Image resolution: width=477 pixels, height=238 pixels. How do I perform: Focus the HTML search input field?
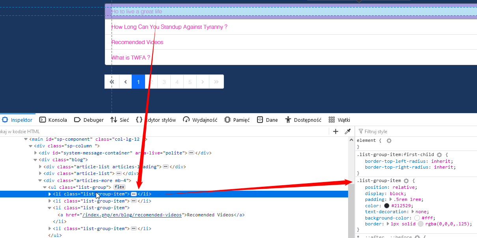coord(164,132)
